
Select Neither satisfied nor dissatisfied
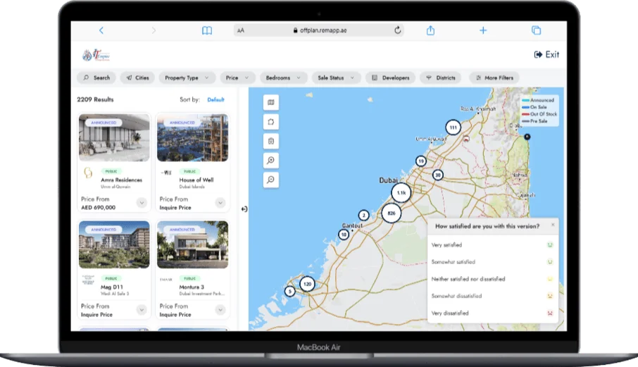[x=493, y=279]
